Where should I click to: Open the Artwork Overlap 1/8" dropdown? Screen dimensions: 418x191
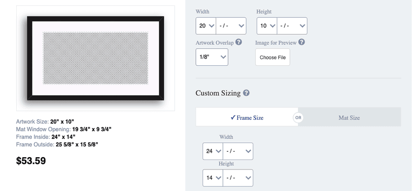click(x=212, y=57)
